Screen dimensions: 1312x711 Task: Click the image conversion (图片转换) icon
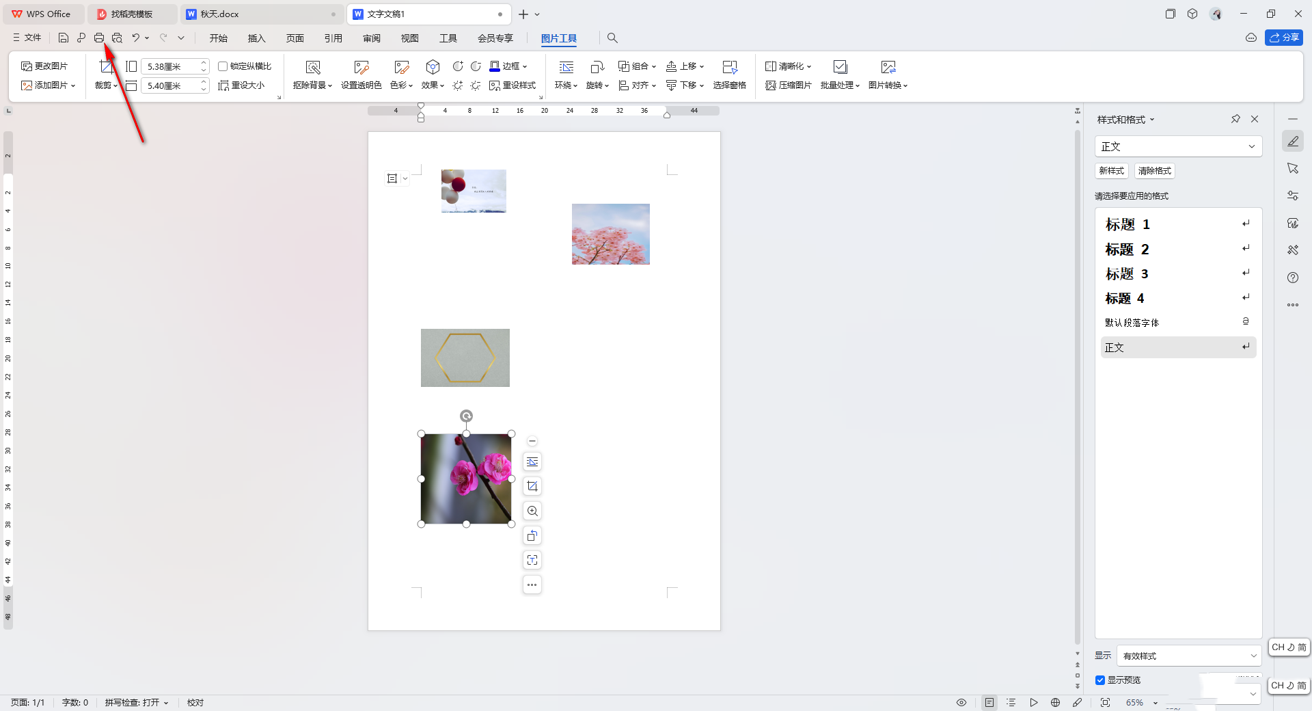[888, 67]
